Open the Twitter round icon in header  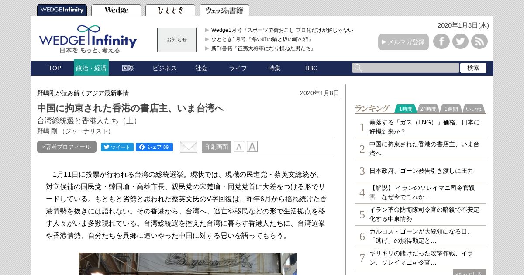460,41
